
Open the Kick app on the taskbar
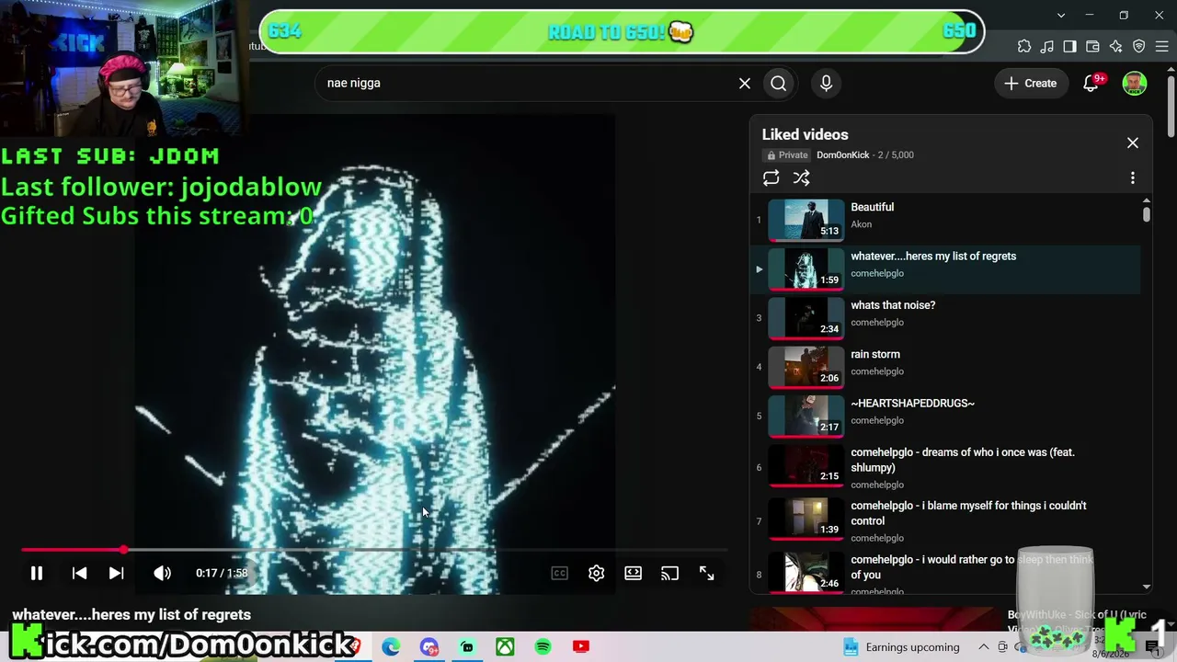click(x=467, y=647)
